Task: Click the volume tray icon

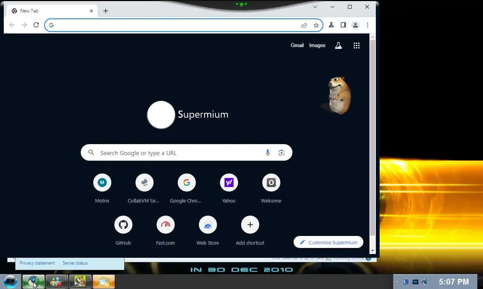Action: (x=425, y=282)
